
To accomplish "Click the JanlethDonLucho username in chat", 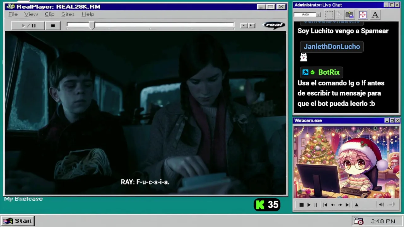I will (332, 47).
